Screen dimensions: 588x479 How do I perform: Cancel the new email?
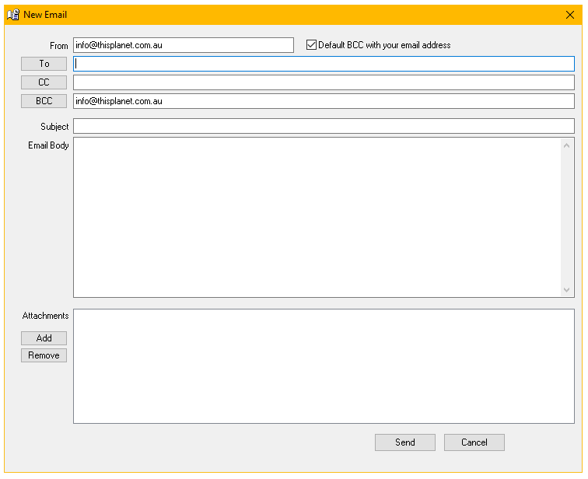click(474, 442)
